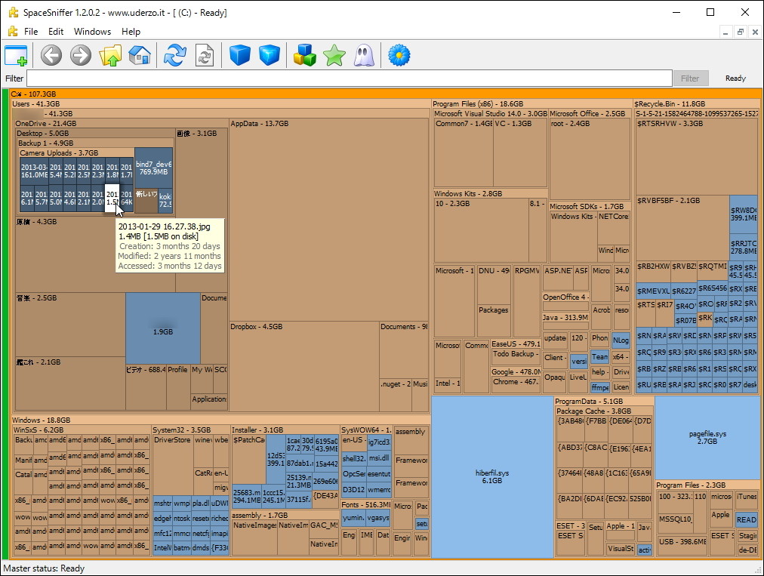Refresh the current treemap view
This screenshot has height=576, width=764.
174,55
